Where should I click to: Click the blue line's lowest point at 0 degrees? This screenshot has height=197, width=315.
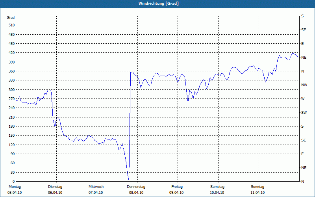point(129,181)
